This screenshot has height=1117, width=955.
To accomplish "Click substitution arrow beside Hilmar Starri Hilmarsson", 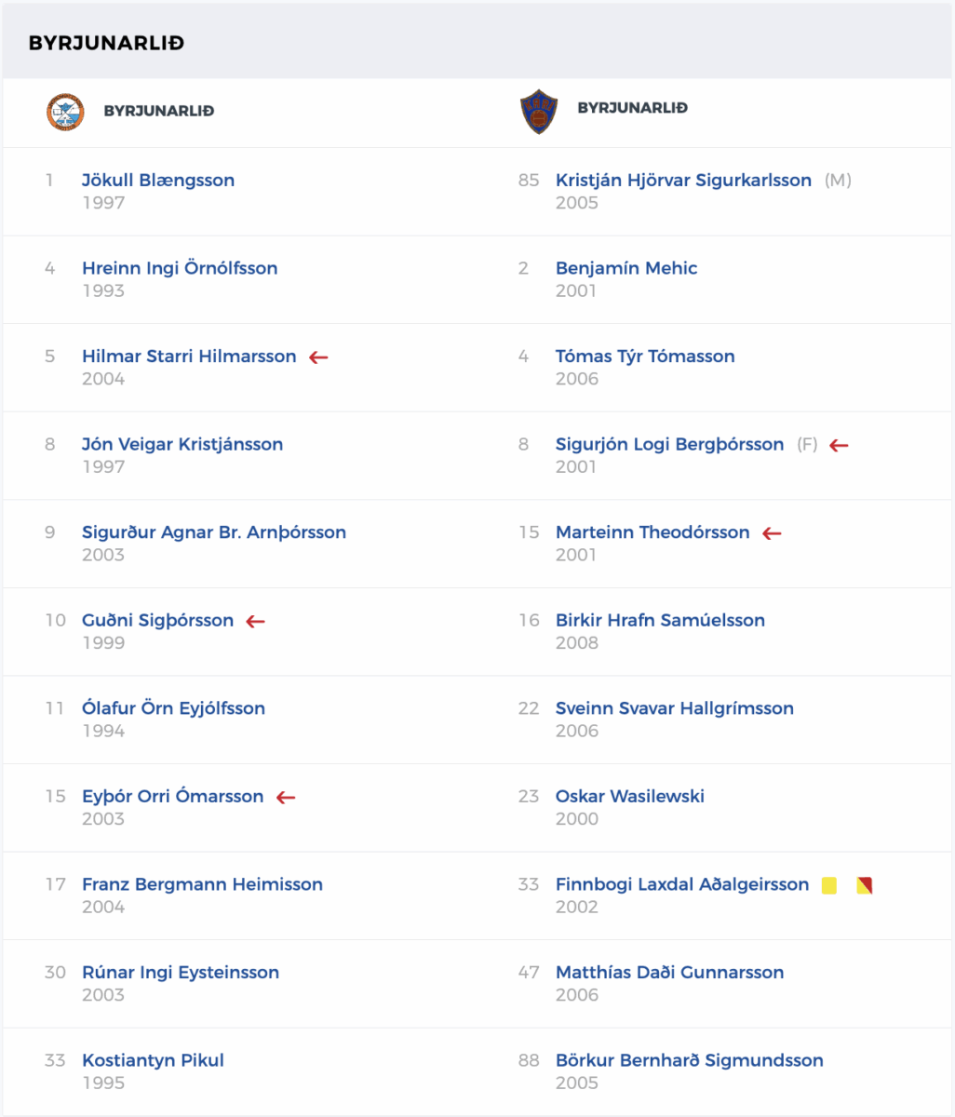I will [x=318, y=357].
